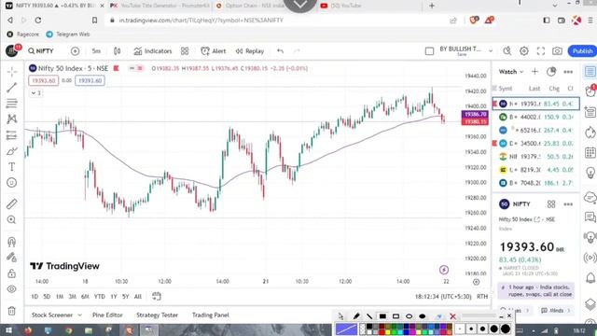Viewport: 597px width, 336px height.
Task: Toggle hide all drawings eye icon
Action: [x=12, y=288]
